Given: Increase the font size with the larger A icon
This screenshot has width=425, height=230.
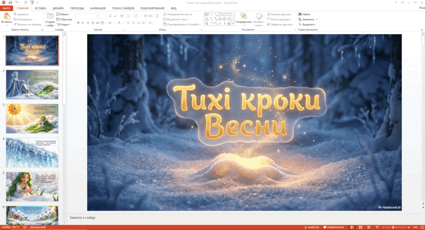Looking at the screenshot, I should pyautogui.click(x=110, y=16).
